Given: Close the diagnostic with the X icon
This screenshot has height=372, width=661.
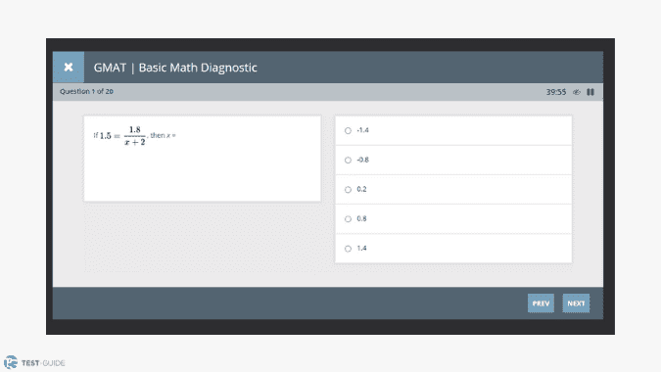Looking at the screenshot, I should 69,67.
